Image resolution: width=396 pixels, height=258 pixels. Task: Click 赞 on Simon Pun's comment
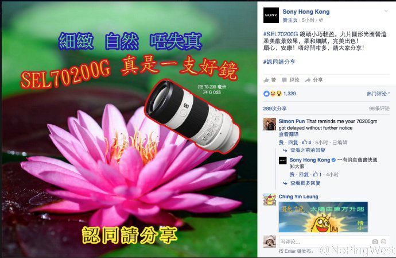click(281, 143)
